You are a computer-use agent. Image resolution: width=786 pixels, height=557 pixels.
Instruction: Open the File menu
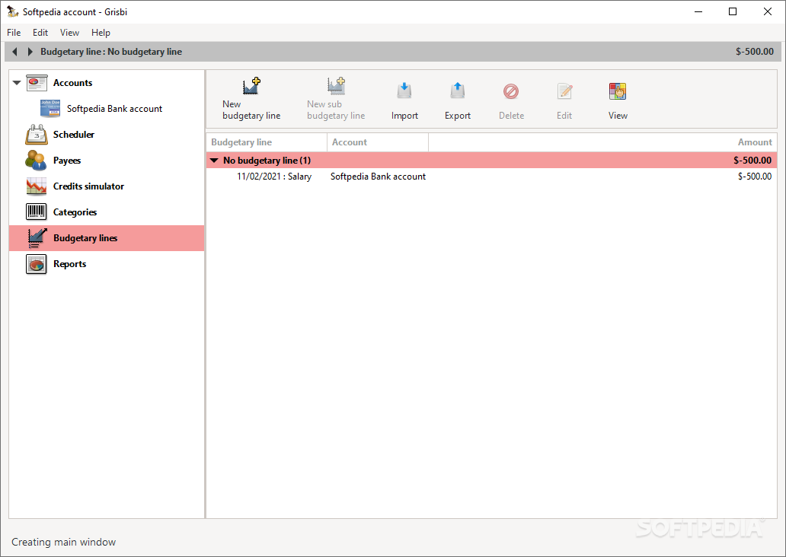(14, 33)
